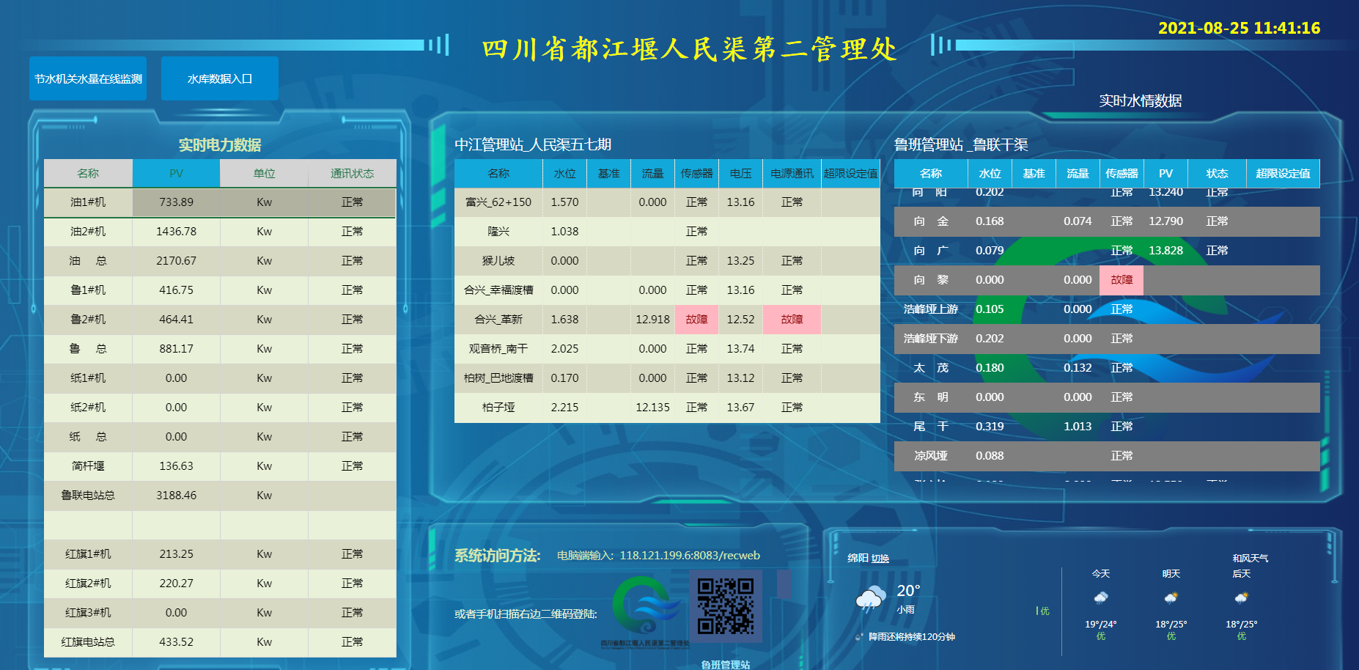Click the green-blue wave logo beside QR code
1359x670 pixels.
tap(644, 606)
